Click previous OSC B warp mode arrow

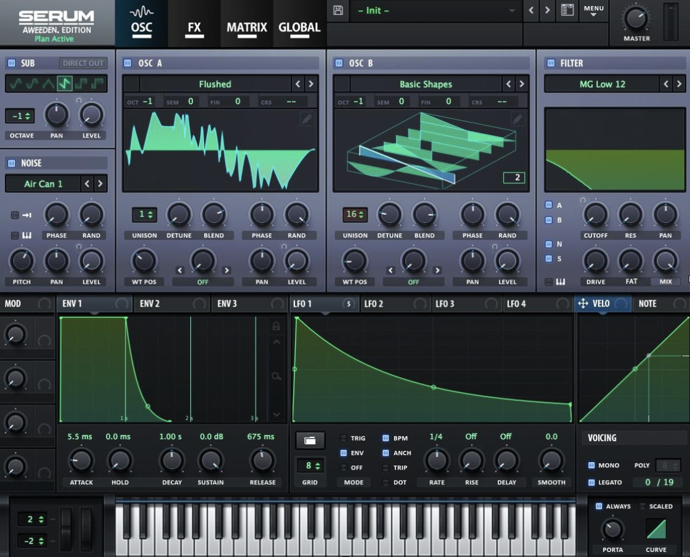(391, 270)
